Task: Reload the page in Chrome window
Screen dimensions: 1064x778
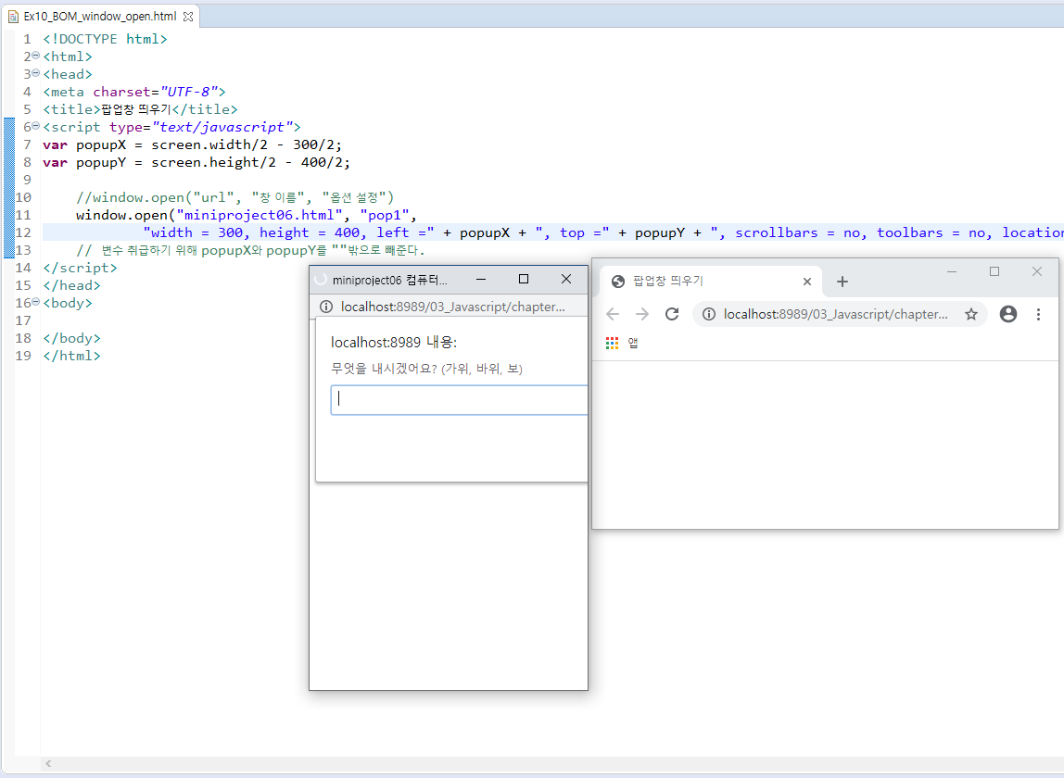Action: pyautogui.click(x=672, y=314)
